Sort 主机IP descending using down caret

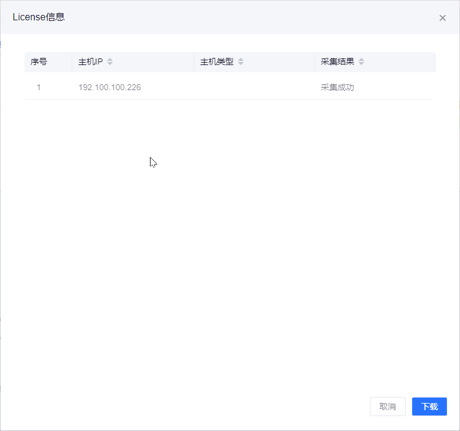click(x=110, y=64)
